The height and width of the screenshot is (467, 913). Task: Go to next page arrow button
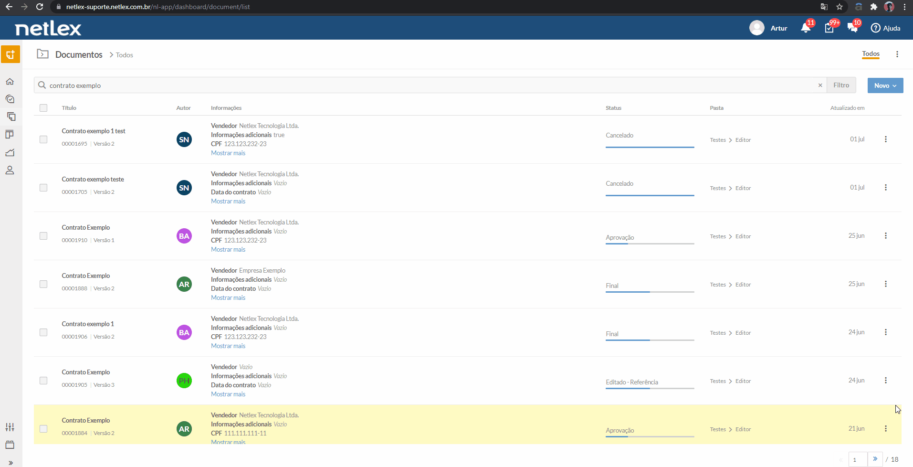875,459
